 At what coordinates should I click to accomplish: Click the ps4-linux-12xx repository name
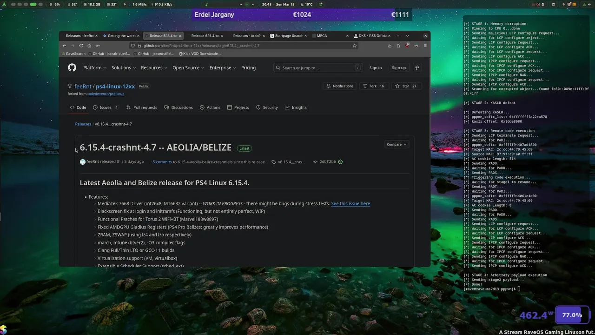(115, 87)
